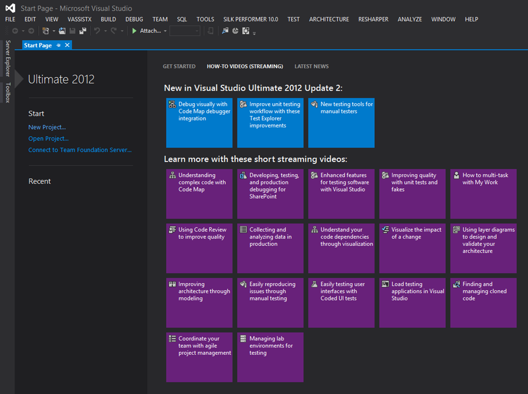This screenshot has width=528, height=394.
Task: Click icon on Load testing applications tile
Action: tap(385, 284)
